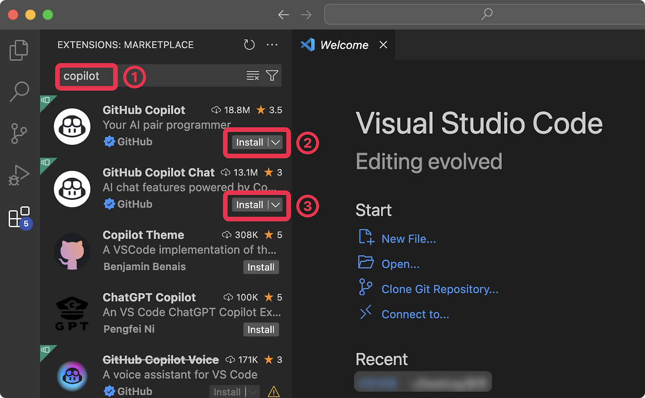Image resolution: width=645 pixels, height=398 pixels.
Task: Install the Copilot Theme extension
Action: coord(261,267)
